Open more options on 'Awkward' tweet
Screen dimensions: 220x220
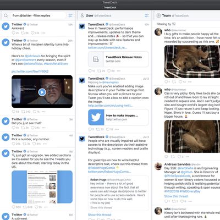(43, 33)
